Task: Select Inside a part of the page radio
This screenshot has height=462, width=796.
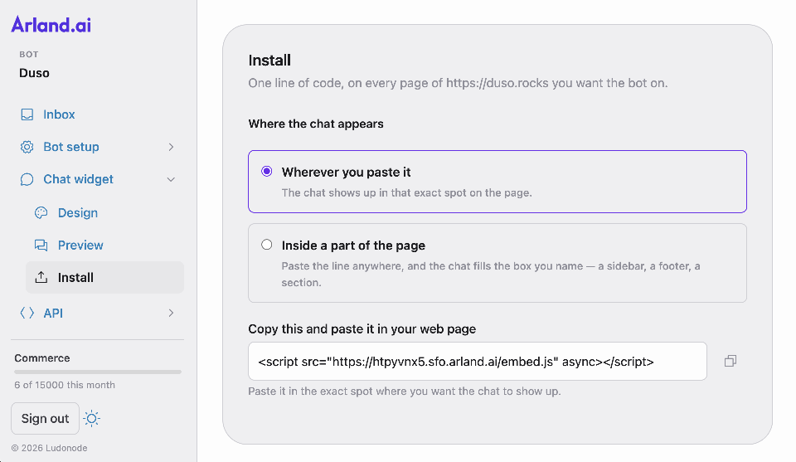Action: [x=266, y=245]
